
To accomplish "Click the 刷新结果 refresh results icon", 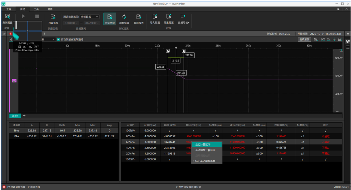I will [x=124, y=16].
